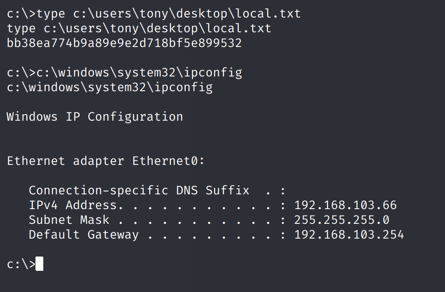Screen dimensions: 445x292
Task: Click the hash bb38ea774b9a89e9e2d718bf5e899532
Action: tap(124, 43)
